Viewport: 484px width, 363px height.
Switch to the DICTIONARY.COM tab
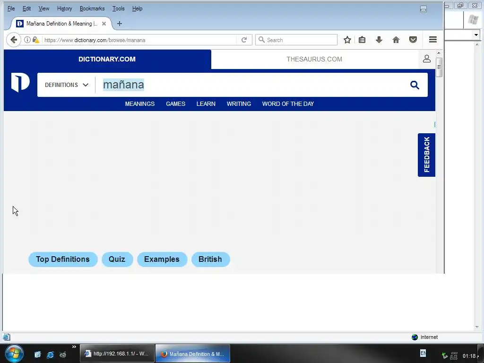107,59
